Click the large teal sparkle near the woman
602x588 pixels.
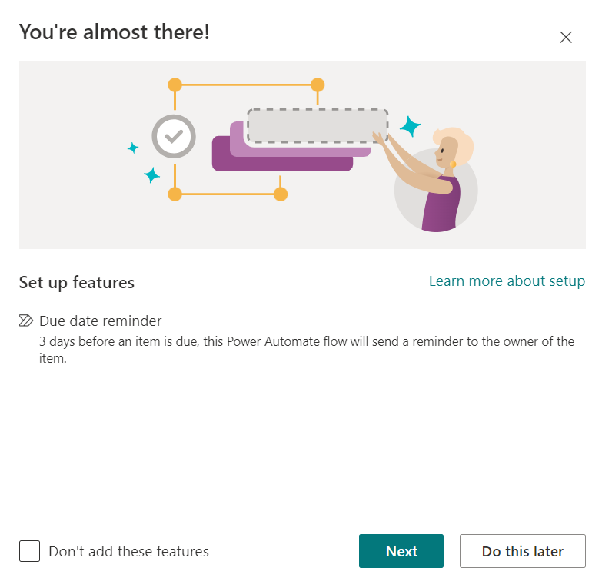pos(410,126)
